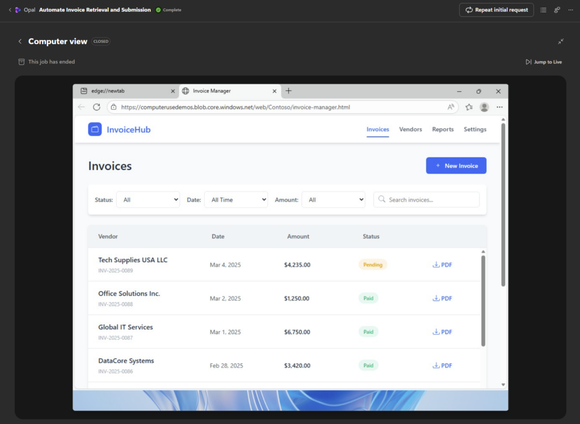Click the InvoiceHub logo icon
Image resolution: width=580 pixels, height=424 pixels.
(95, 130)
